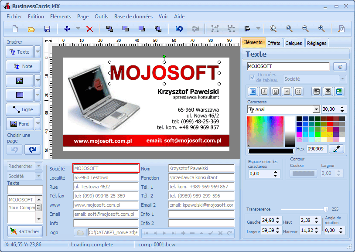
Task: Open print preview page icon
Action: (341, 29)
